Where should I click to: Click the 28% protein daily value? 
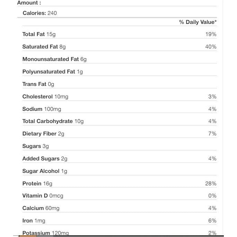click(211, 184)
